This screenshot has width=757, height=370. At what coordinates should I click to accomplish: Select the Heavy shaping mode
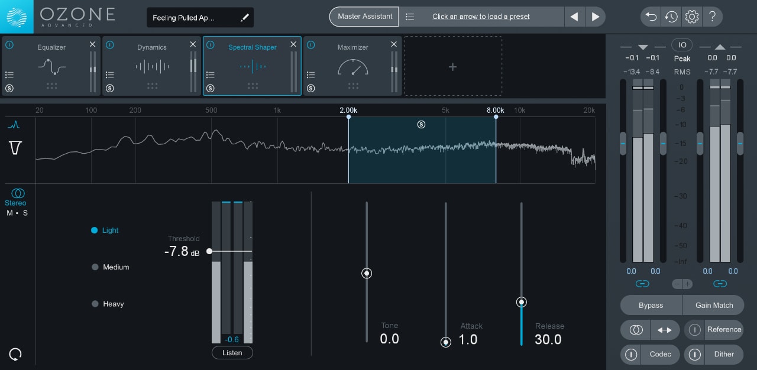(95, 304)
